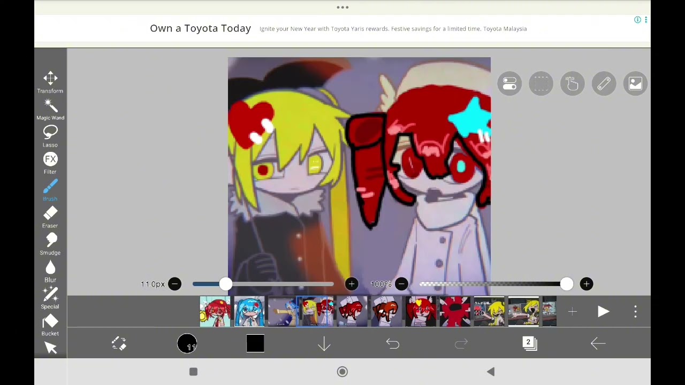Tap the hand gesture icon
Image resolution: width=685 pixels, height=385 pixels.
(573, 84)
